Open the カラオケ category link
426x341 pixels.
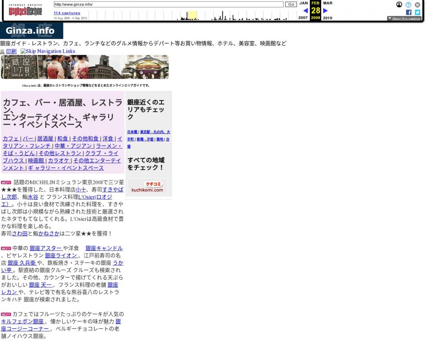[x=59, y=160]
